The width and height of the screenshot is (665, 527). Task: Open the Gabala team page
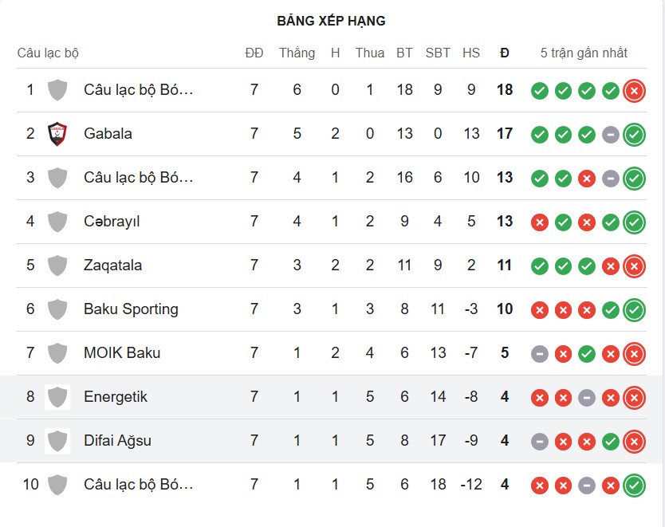point(108,134)
